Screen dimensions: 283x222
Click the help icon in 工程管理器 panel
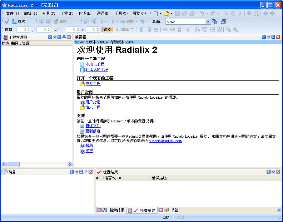tap(50, 37)
